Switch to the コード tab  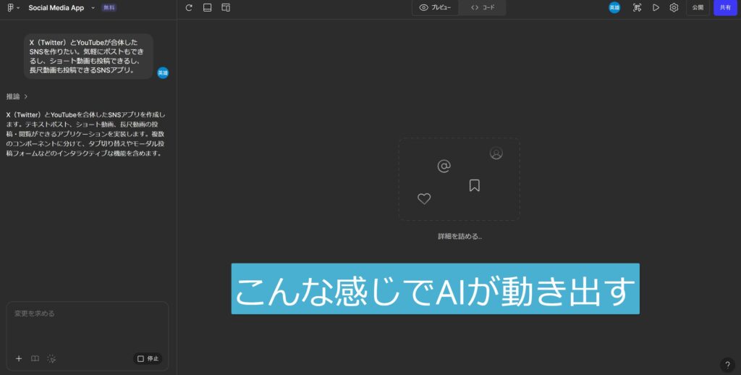[x=483, y=8]
